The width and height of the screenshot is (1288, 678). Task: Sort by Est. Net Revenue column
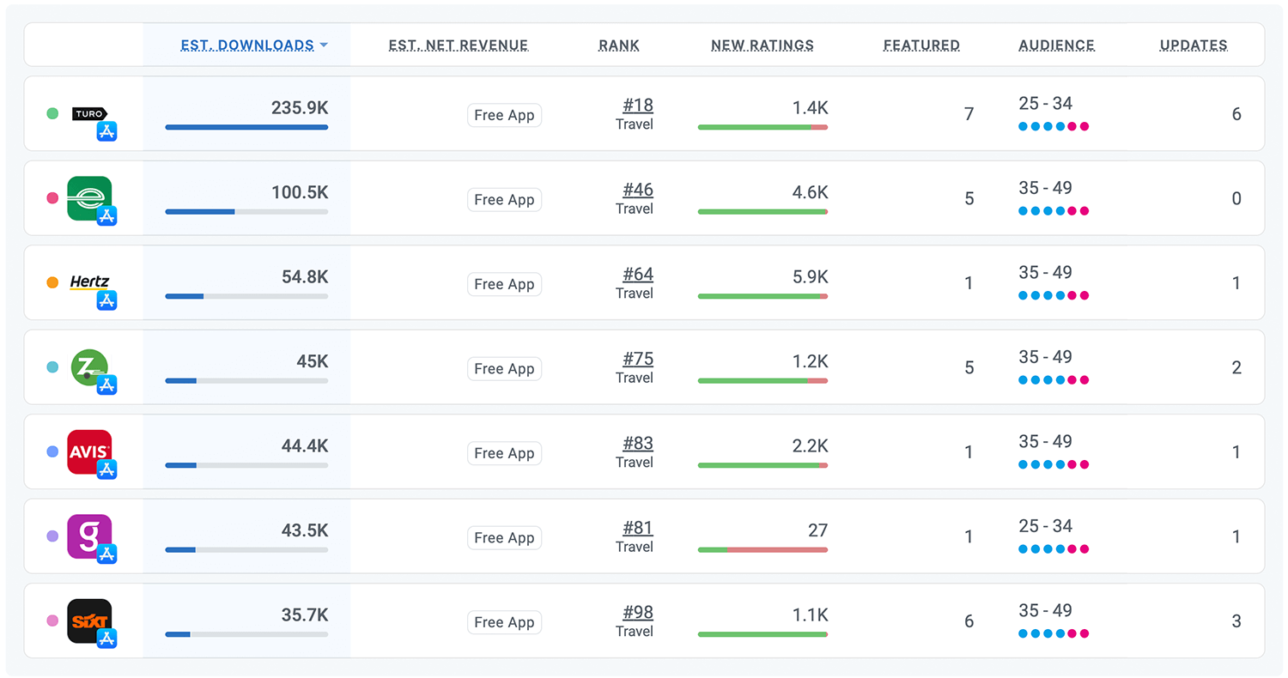(459, 45)
